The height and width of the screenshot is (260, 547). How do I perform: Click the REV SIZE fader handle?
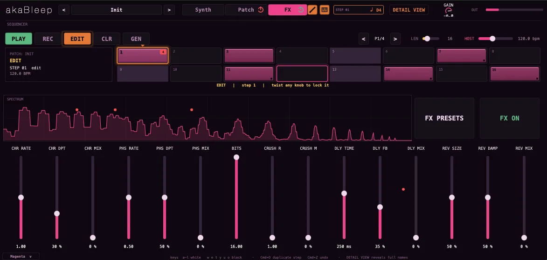point(452,197)
